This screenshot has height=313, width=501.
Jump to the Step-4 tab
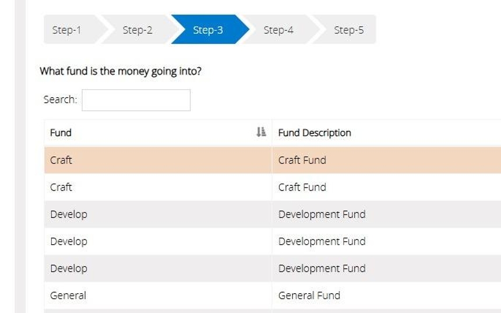click(x=278, y=30)
